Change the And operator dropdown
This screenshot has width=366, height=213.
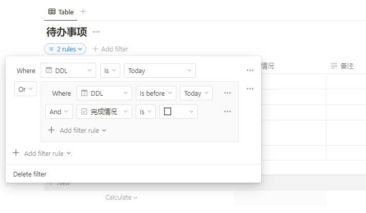tap(59, 112)
